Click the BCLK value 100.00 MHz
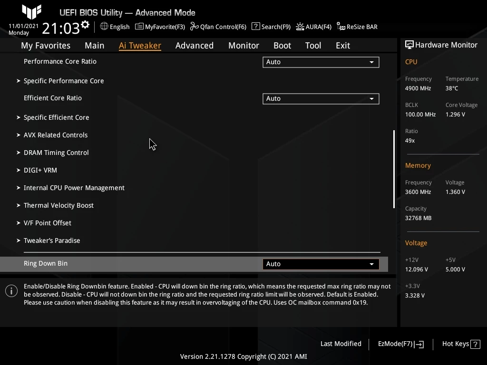The width and height of the screenshot is (487, 365). 420,115
